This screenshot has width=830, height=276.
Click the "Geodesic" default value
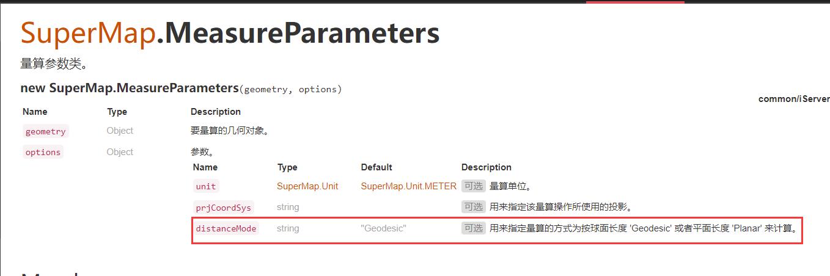point(384,228)
